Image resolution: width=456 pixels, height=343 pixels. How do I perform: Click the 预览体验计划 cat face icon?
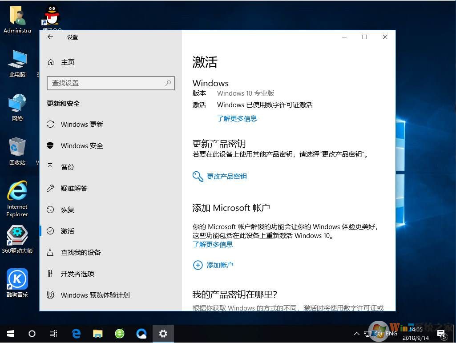(x=50, y=295)
